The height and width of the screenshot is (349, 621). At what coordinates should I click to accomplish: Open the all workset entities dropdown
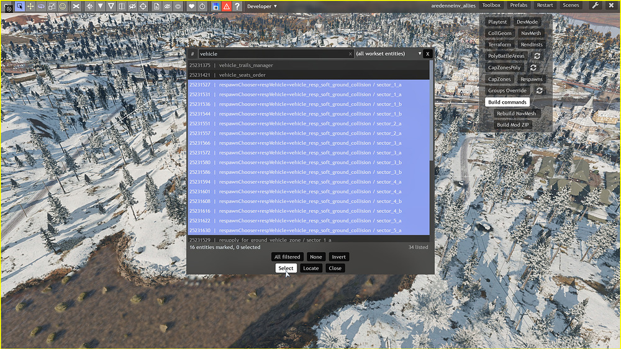(x=388, y=54)
